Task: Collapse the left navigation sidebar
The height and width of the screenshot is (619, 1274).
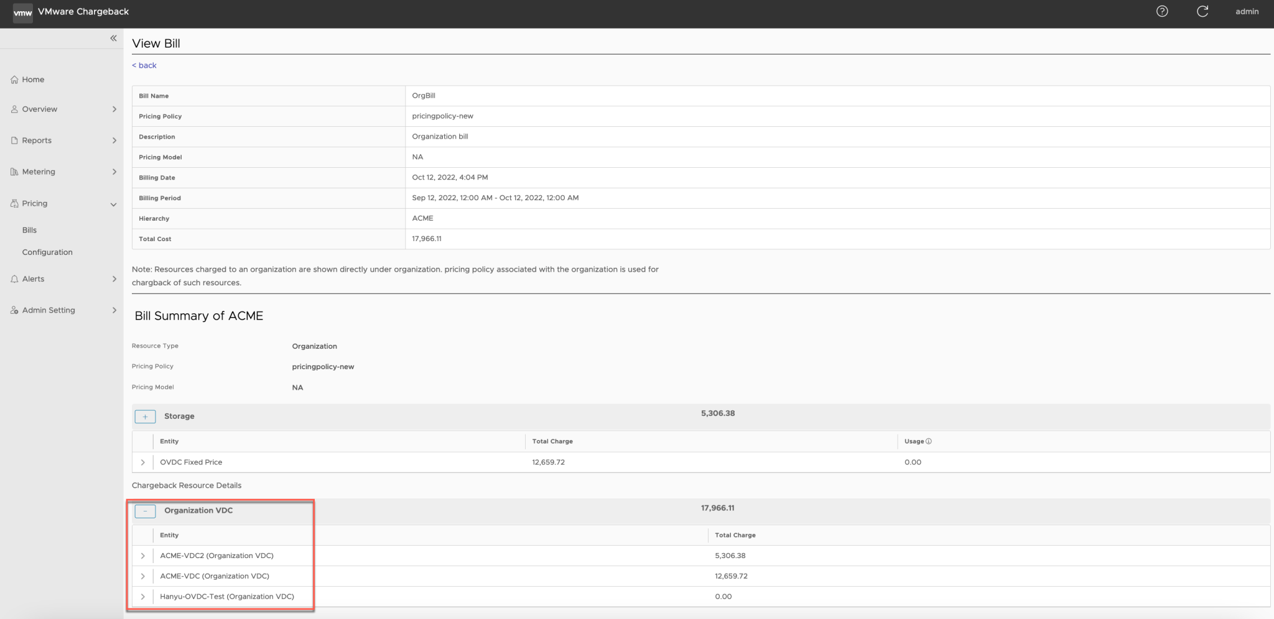Action: (x=113, y=38)
